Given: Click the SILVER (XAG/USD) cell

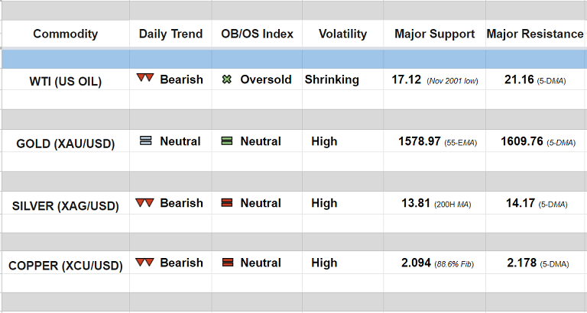Looking at the screenshot, I should (65, 205).
